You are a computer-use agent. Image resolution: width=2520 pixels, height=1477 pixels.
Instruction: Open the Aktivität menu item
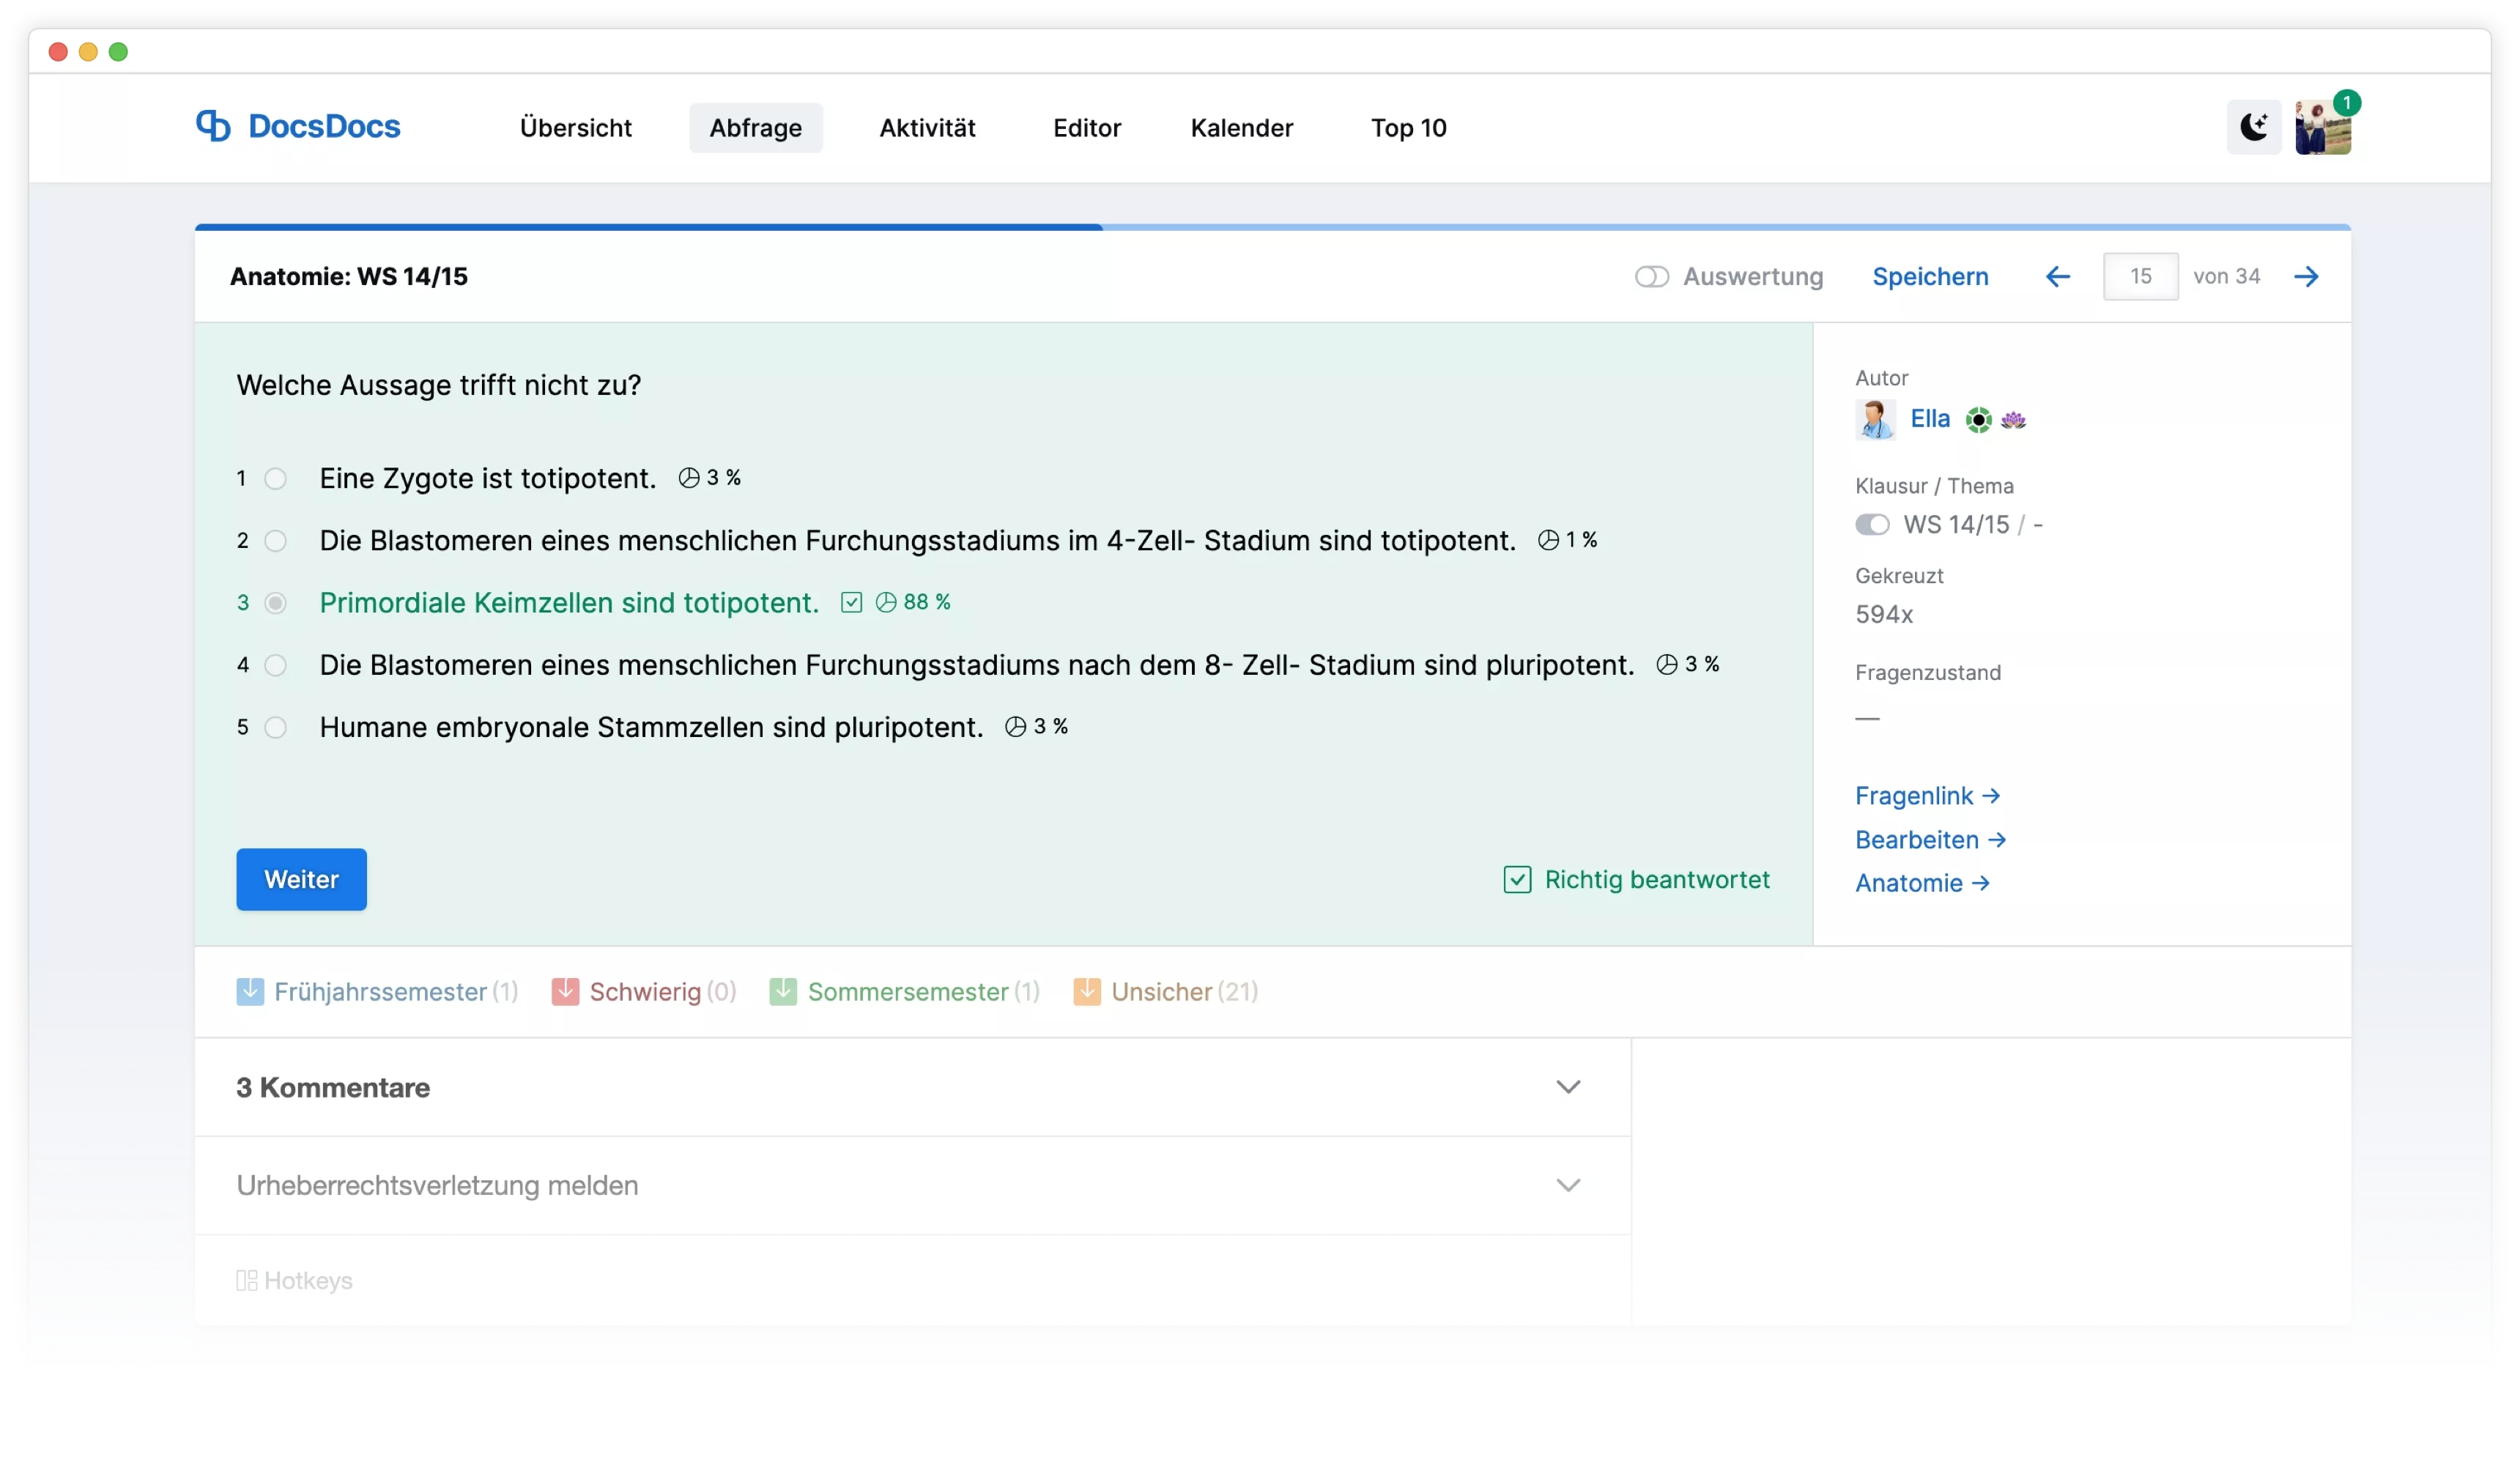click(927, 128)
